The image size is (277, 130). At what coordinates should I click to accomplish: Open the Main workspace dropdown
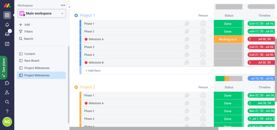[42, 14]
